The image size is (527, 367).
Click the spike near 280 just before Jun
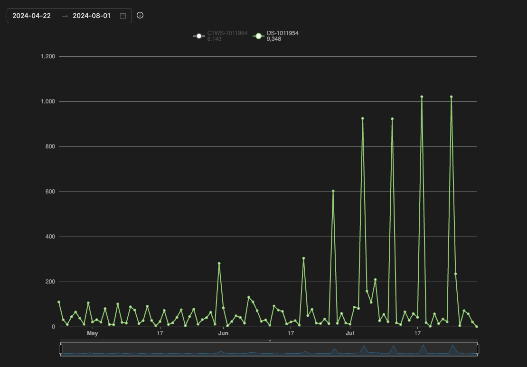[219, 263]
